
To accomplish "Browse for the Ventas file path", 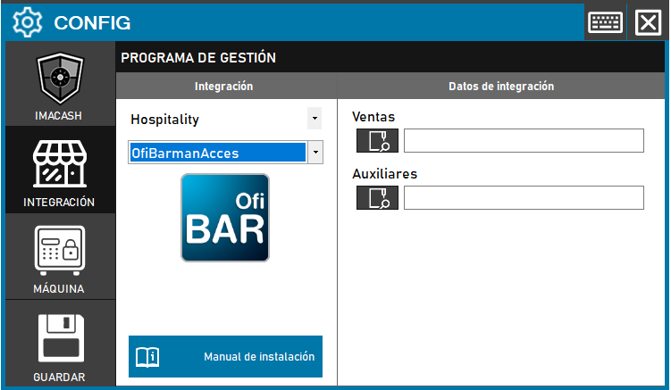I will coord(377,141).
